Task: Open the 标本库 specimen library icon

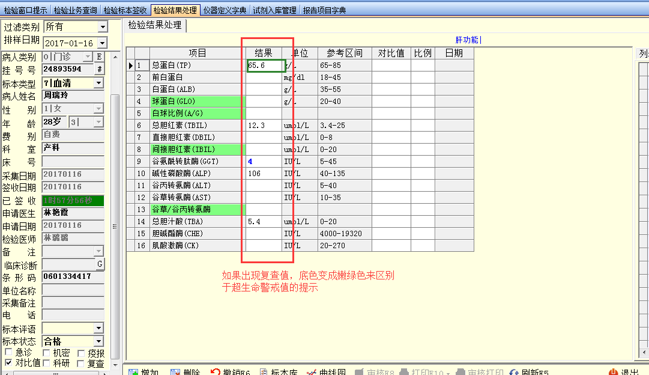Action: 264,372
